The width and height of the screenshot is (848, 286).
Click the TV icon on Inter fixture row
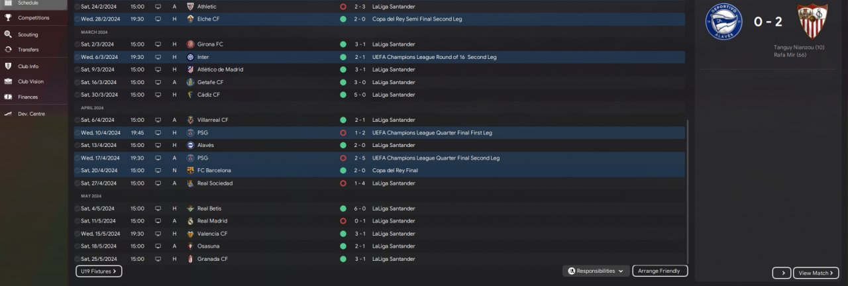pos(158,57)
